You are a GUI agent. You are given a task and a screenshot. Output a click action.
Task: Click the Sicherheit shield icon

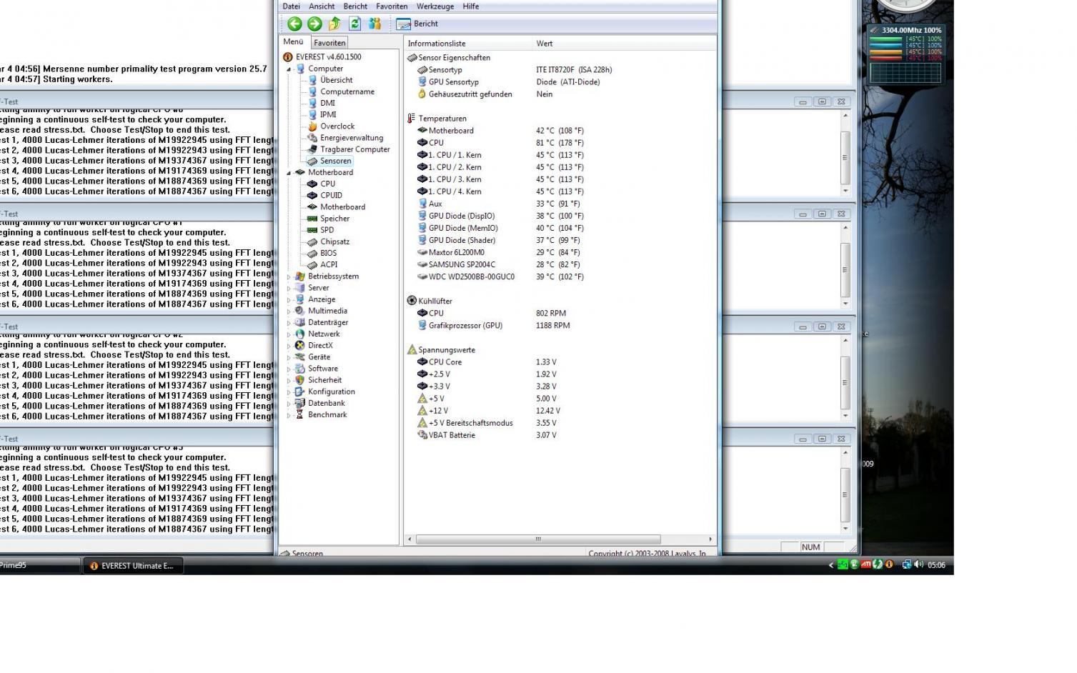click(300, 380)
